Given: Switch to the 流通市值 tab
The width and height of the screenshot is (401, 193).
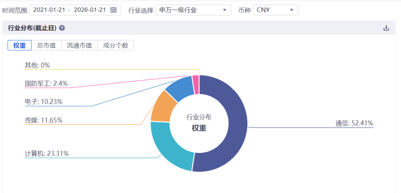Looking at the screenshot, I should click(79, 46).
